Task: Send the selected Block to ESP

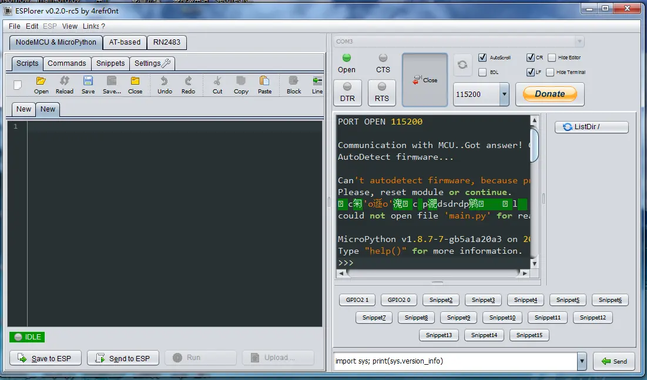Action: pos(294,85)
